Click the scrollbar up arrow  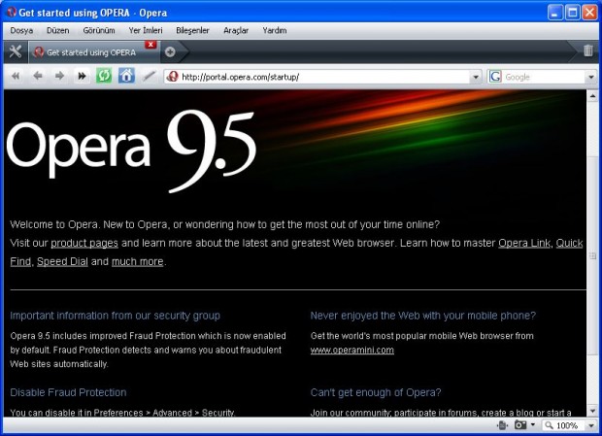593,95
